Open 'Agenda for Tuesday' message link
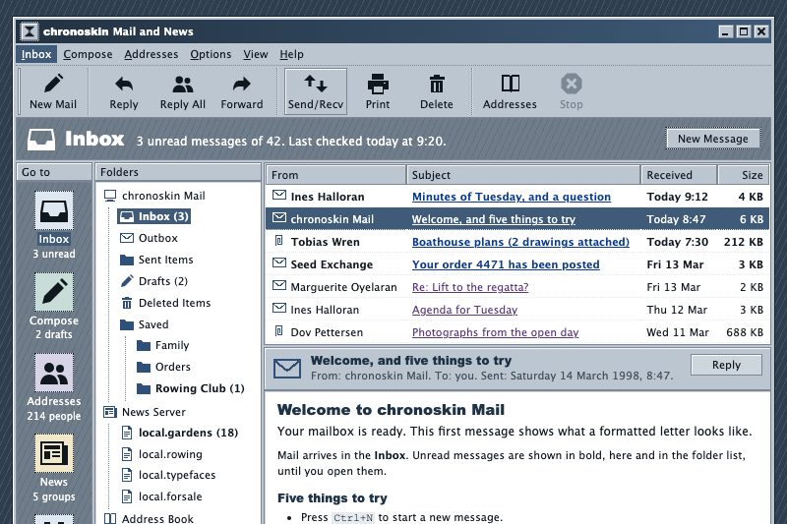The width and height of the screenshot is (787, 524). pos(464,310)
